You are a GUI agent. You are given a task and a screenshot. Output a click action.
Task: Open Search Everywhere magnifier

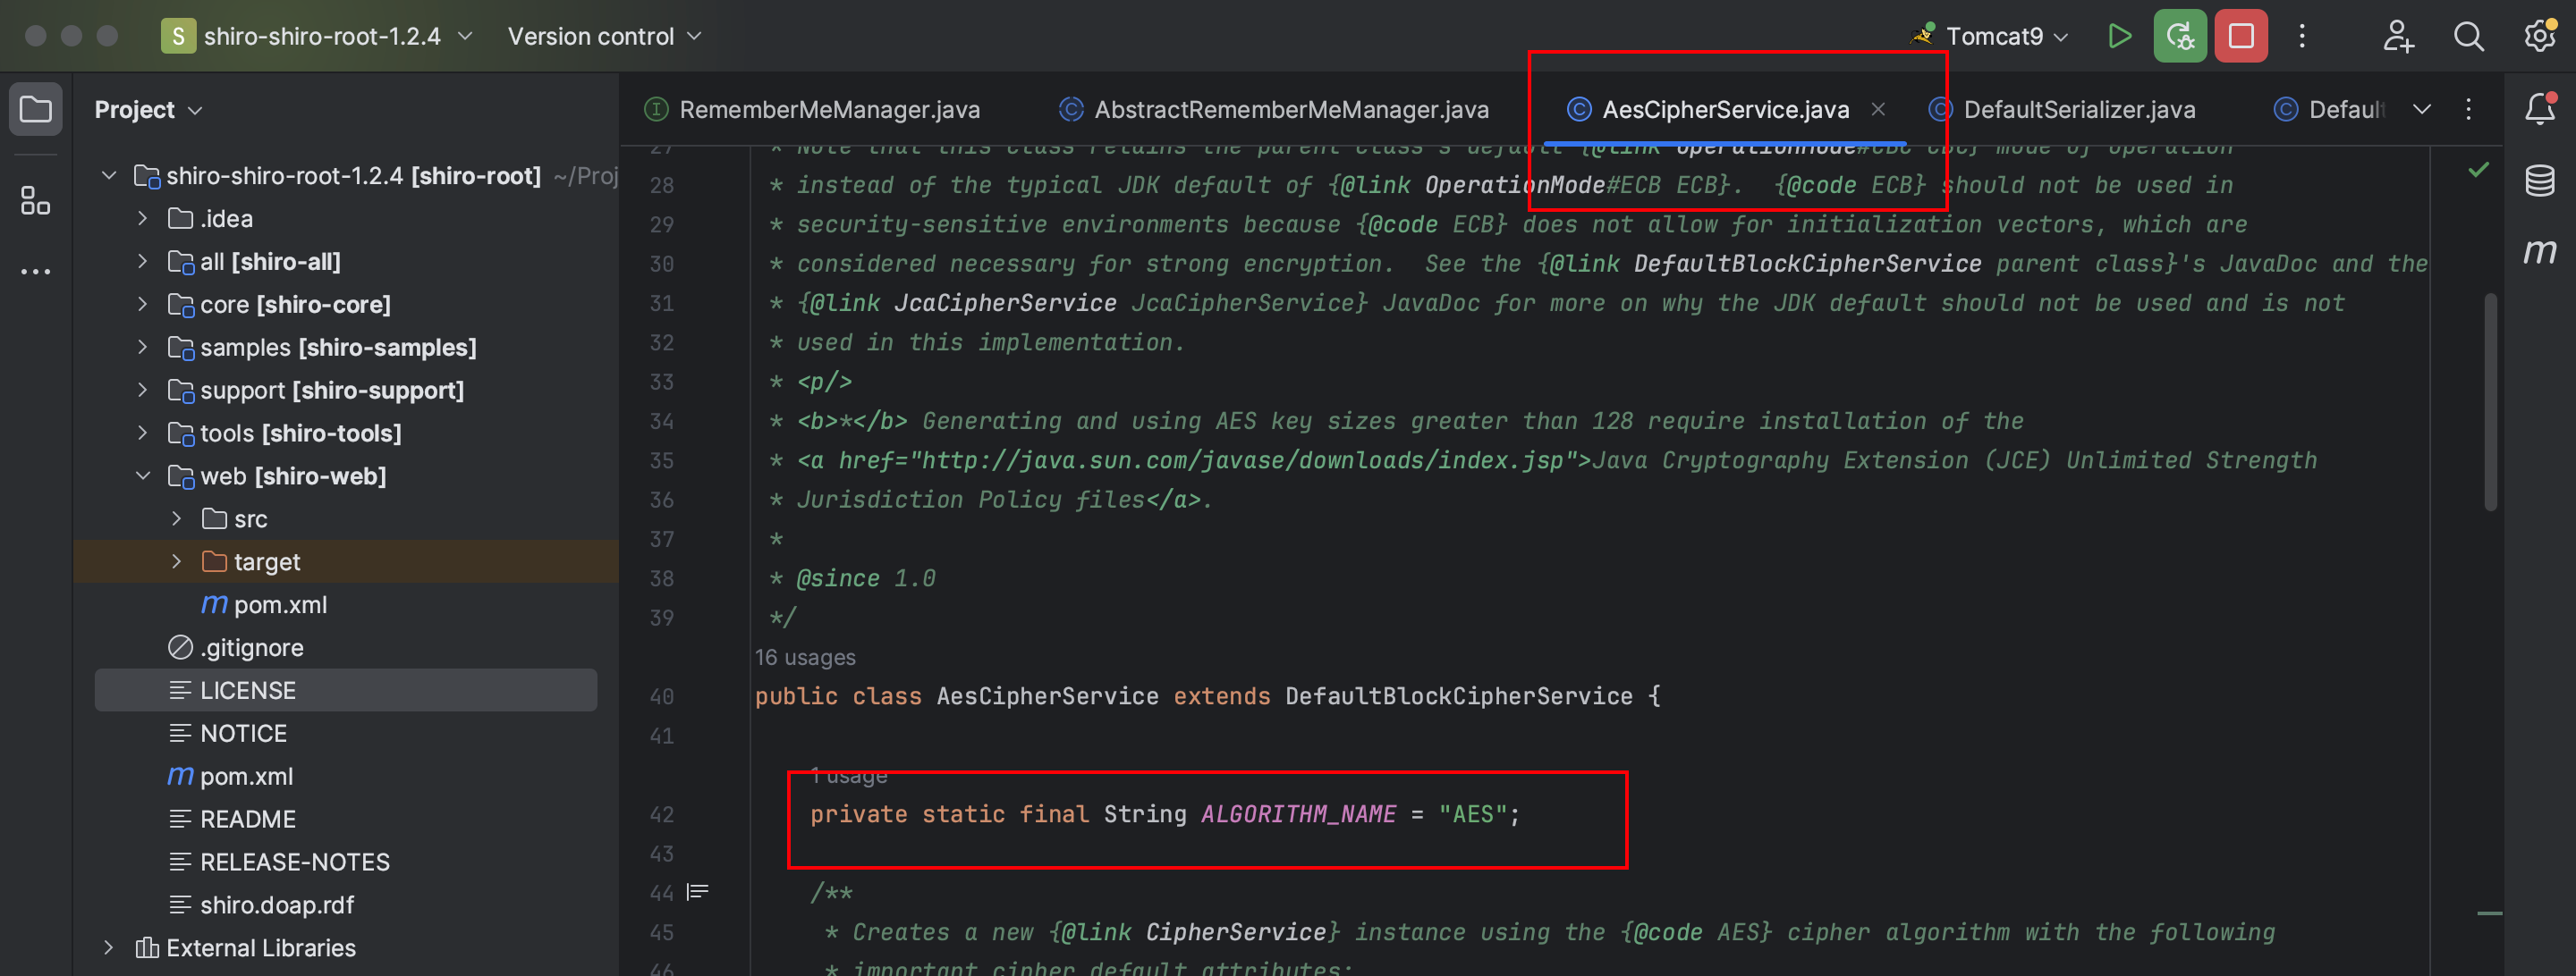coord(2468,37)
